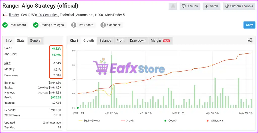This screenshot has height=133, width=258.
Task: Click the Abs. Gain label
Action: tap(11, 54)
